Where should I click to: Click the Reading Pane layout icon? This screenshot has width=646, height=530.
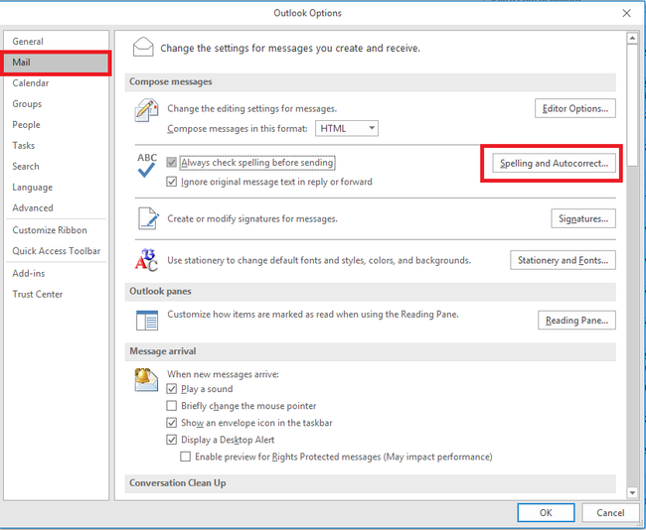[147, 321]
